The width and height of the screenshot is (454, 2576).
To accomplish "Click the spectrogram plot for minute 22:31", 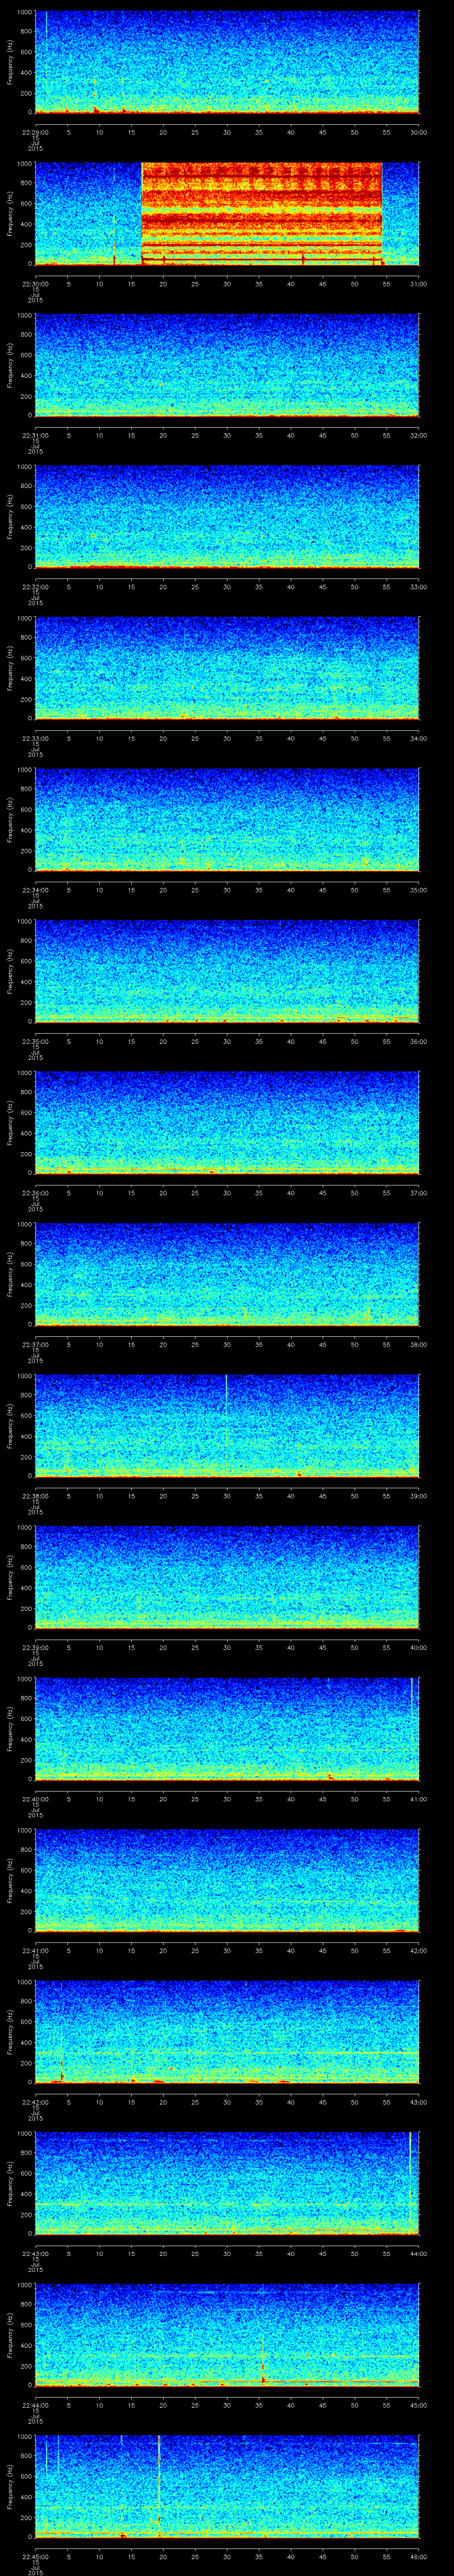I will 227,365.
